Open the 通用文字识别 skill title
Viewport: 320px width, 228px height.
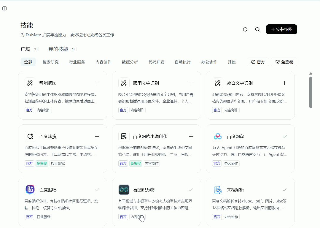tap(146, 83)
